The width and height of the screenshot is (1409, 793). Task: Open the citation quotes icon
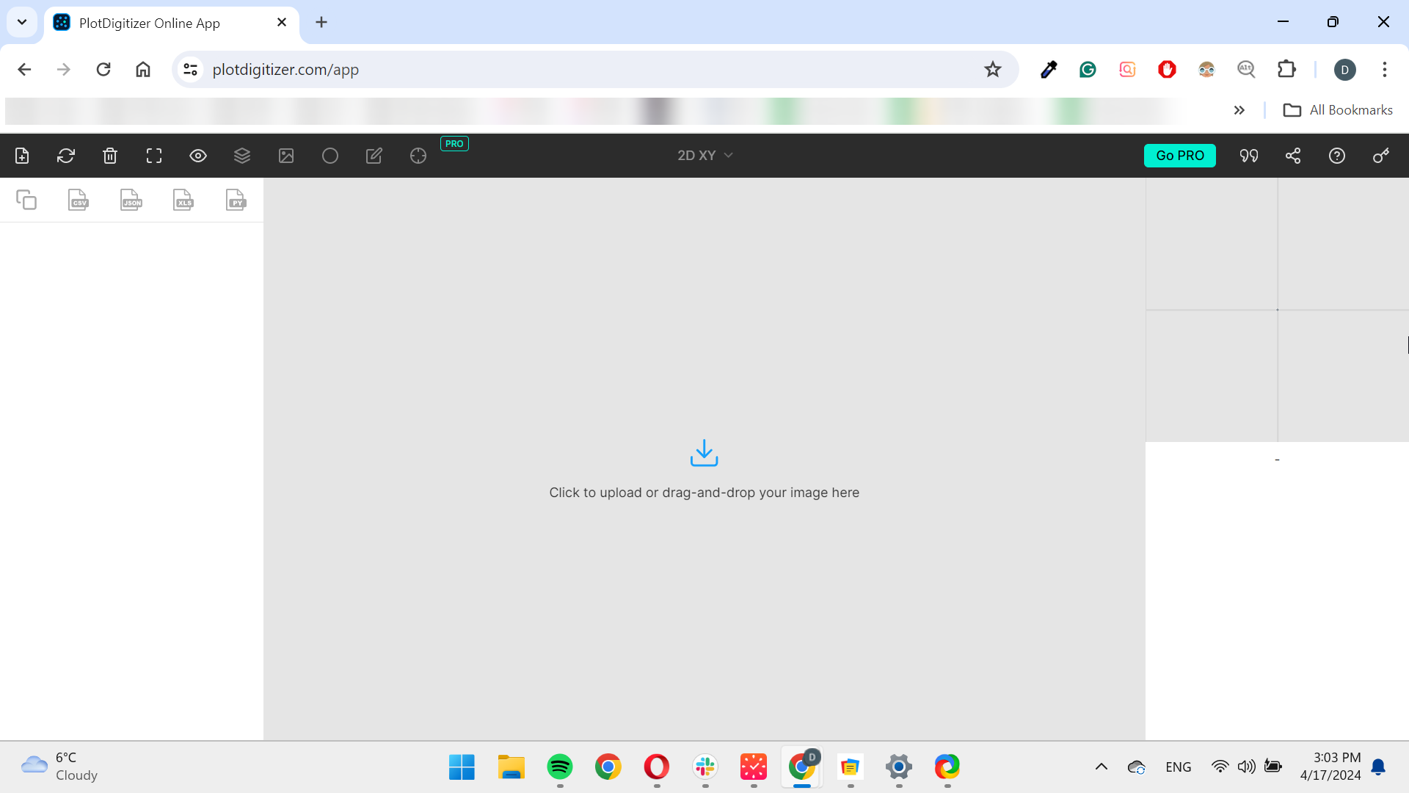[1249, 156]
